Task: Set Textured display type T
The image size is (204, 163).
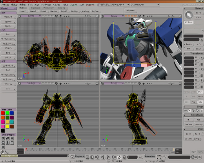Action: [12, 143]
